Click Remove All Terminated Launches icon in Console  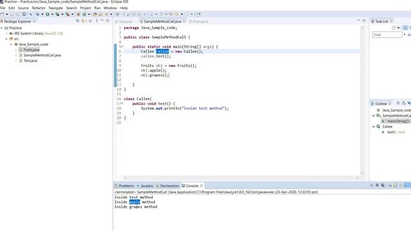click(383, 185)
